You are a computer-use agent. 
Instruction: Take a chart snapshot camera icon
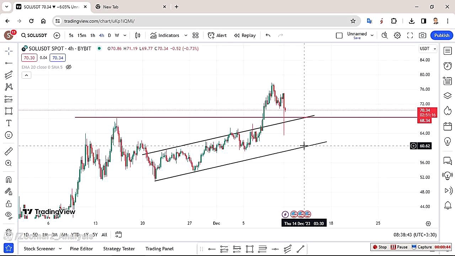423,35
